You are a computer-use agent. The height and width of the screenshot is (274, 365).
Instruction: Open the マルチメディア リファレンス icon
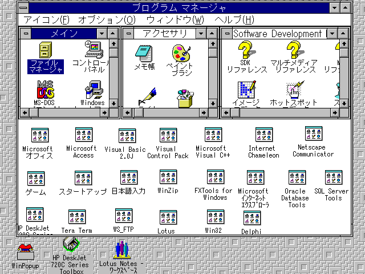coord(293,52)
